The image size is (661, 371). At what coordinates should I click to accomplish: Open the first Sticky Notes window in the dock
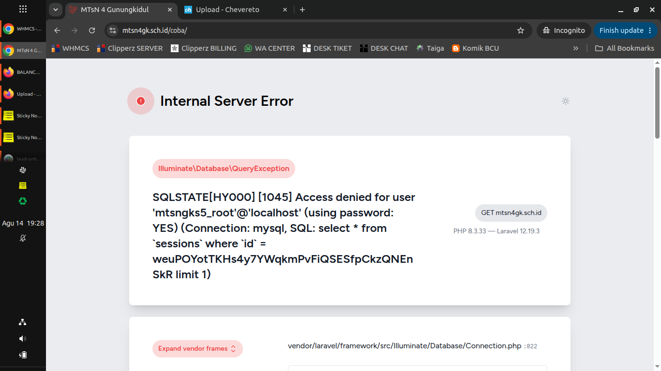click(x=23, y=115)
